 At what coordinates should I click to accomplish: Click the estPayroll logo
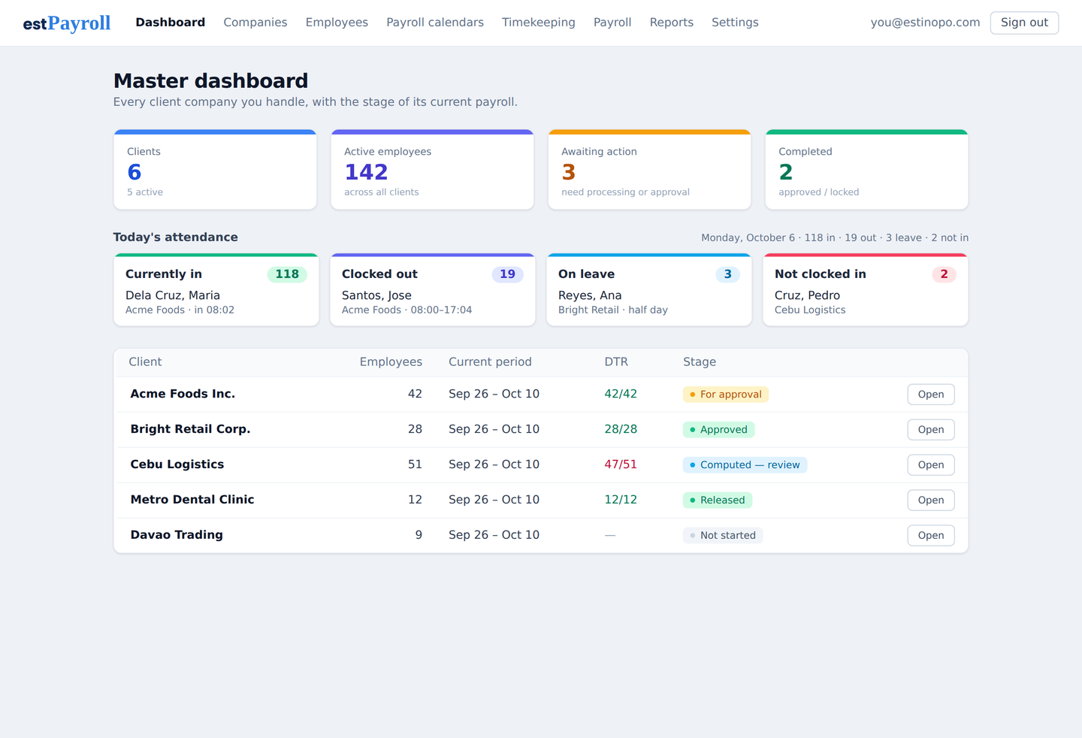tap(67, 23)
